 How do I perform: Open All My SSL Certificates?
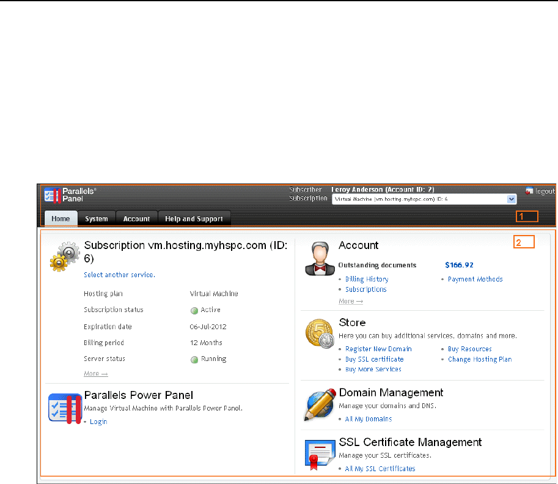[x=380, y=469]
